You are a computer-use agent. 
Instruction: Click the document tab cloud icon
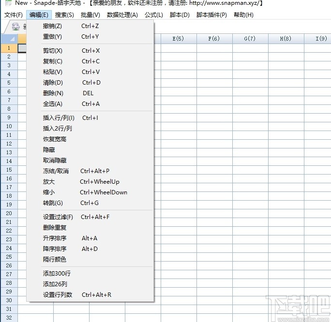tap(16, 27)
